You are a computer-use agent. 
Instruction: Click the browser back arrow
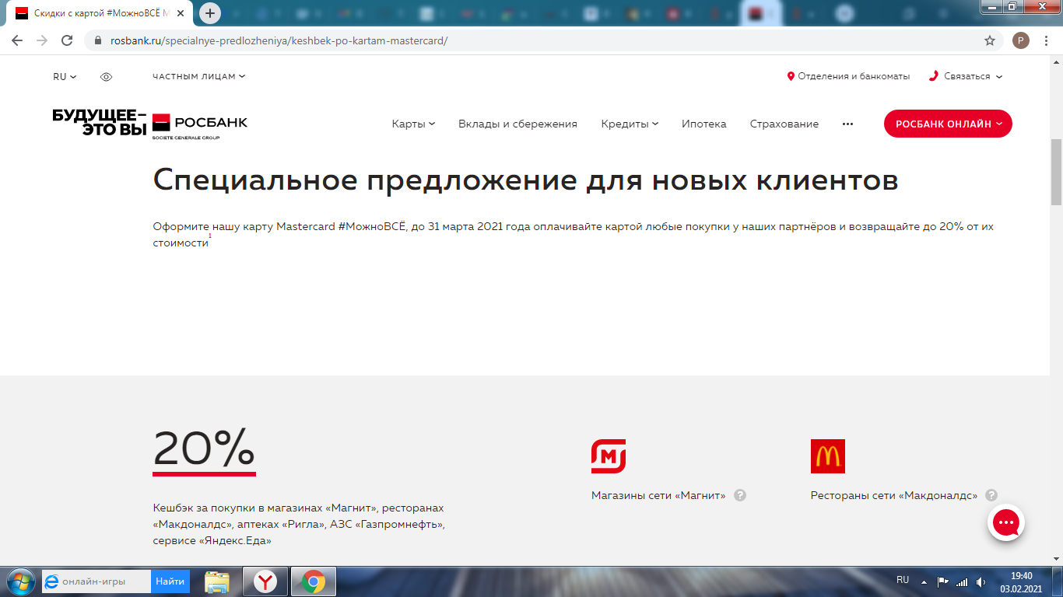click(x=17, y=40)
